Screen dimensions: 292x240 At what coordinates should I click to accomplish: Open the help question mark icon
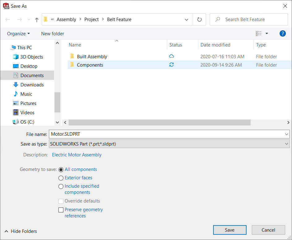[282, 33]
